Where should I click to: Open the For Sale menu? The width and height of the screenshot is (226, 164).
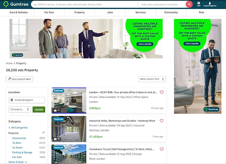(x=49, y=12)
